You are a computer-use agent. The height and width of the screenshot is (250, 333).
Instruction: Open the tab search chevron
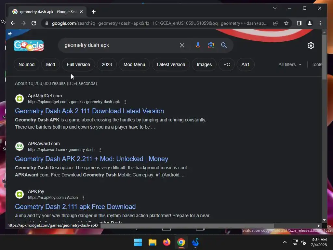coord(274,8)
